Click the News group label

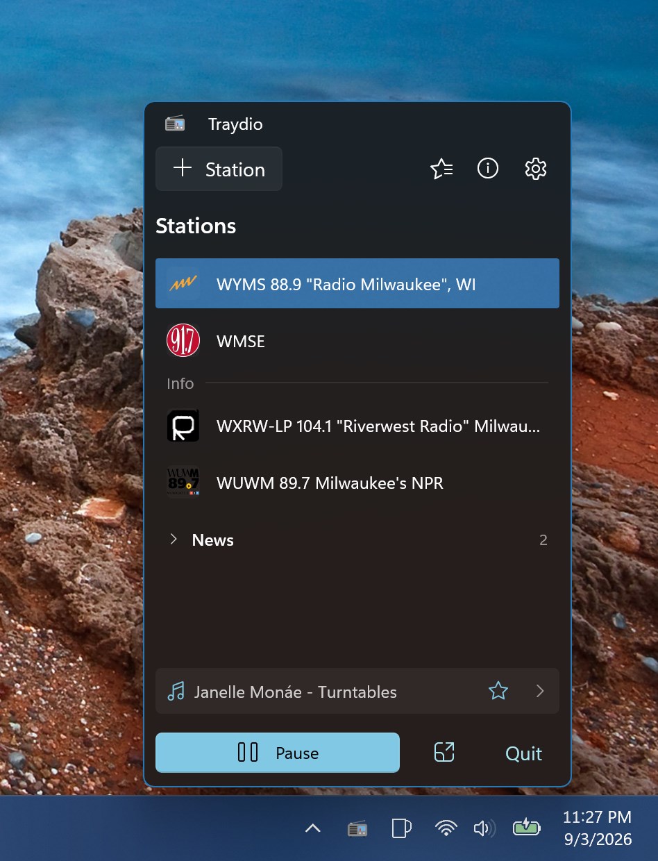click(212, 540)
